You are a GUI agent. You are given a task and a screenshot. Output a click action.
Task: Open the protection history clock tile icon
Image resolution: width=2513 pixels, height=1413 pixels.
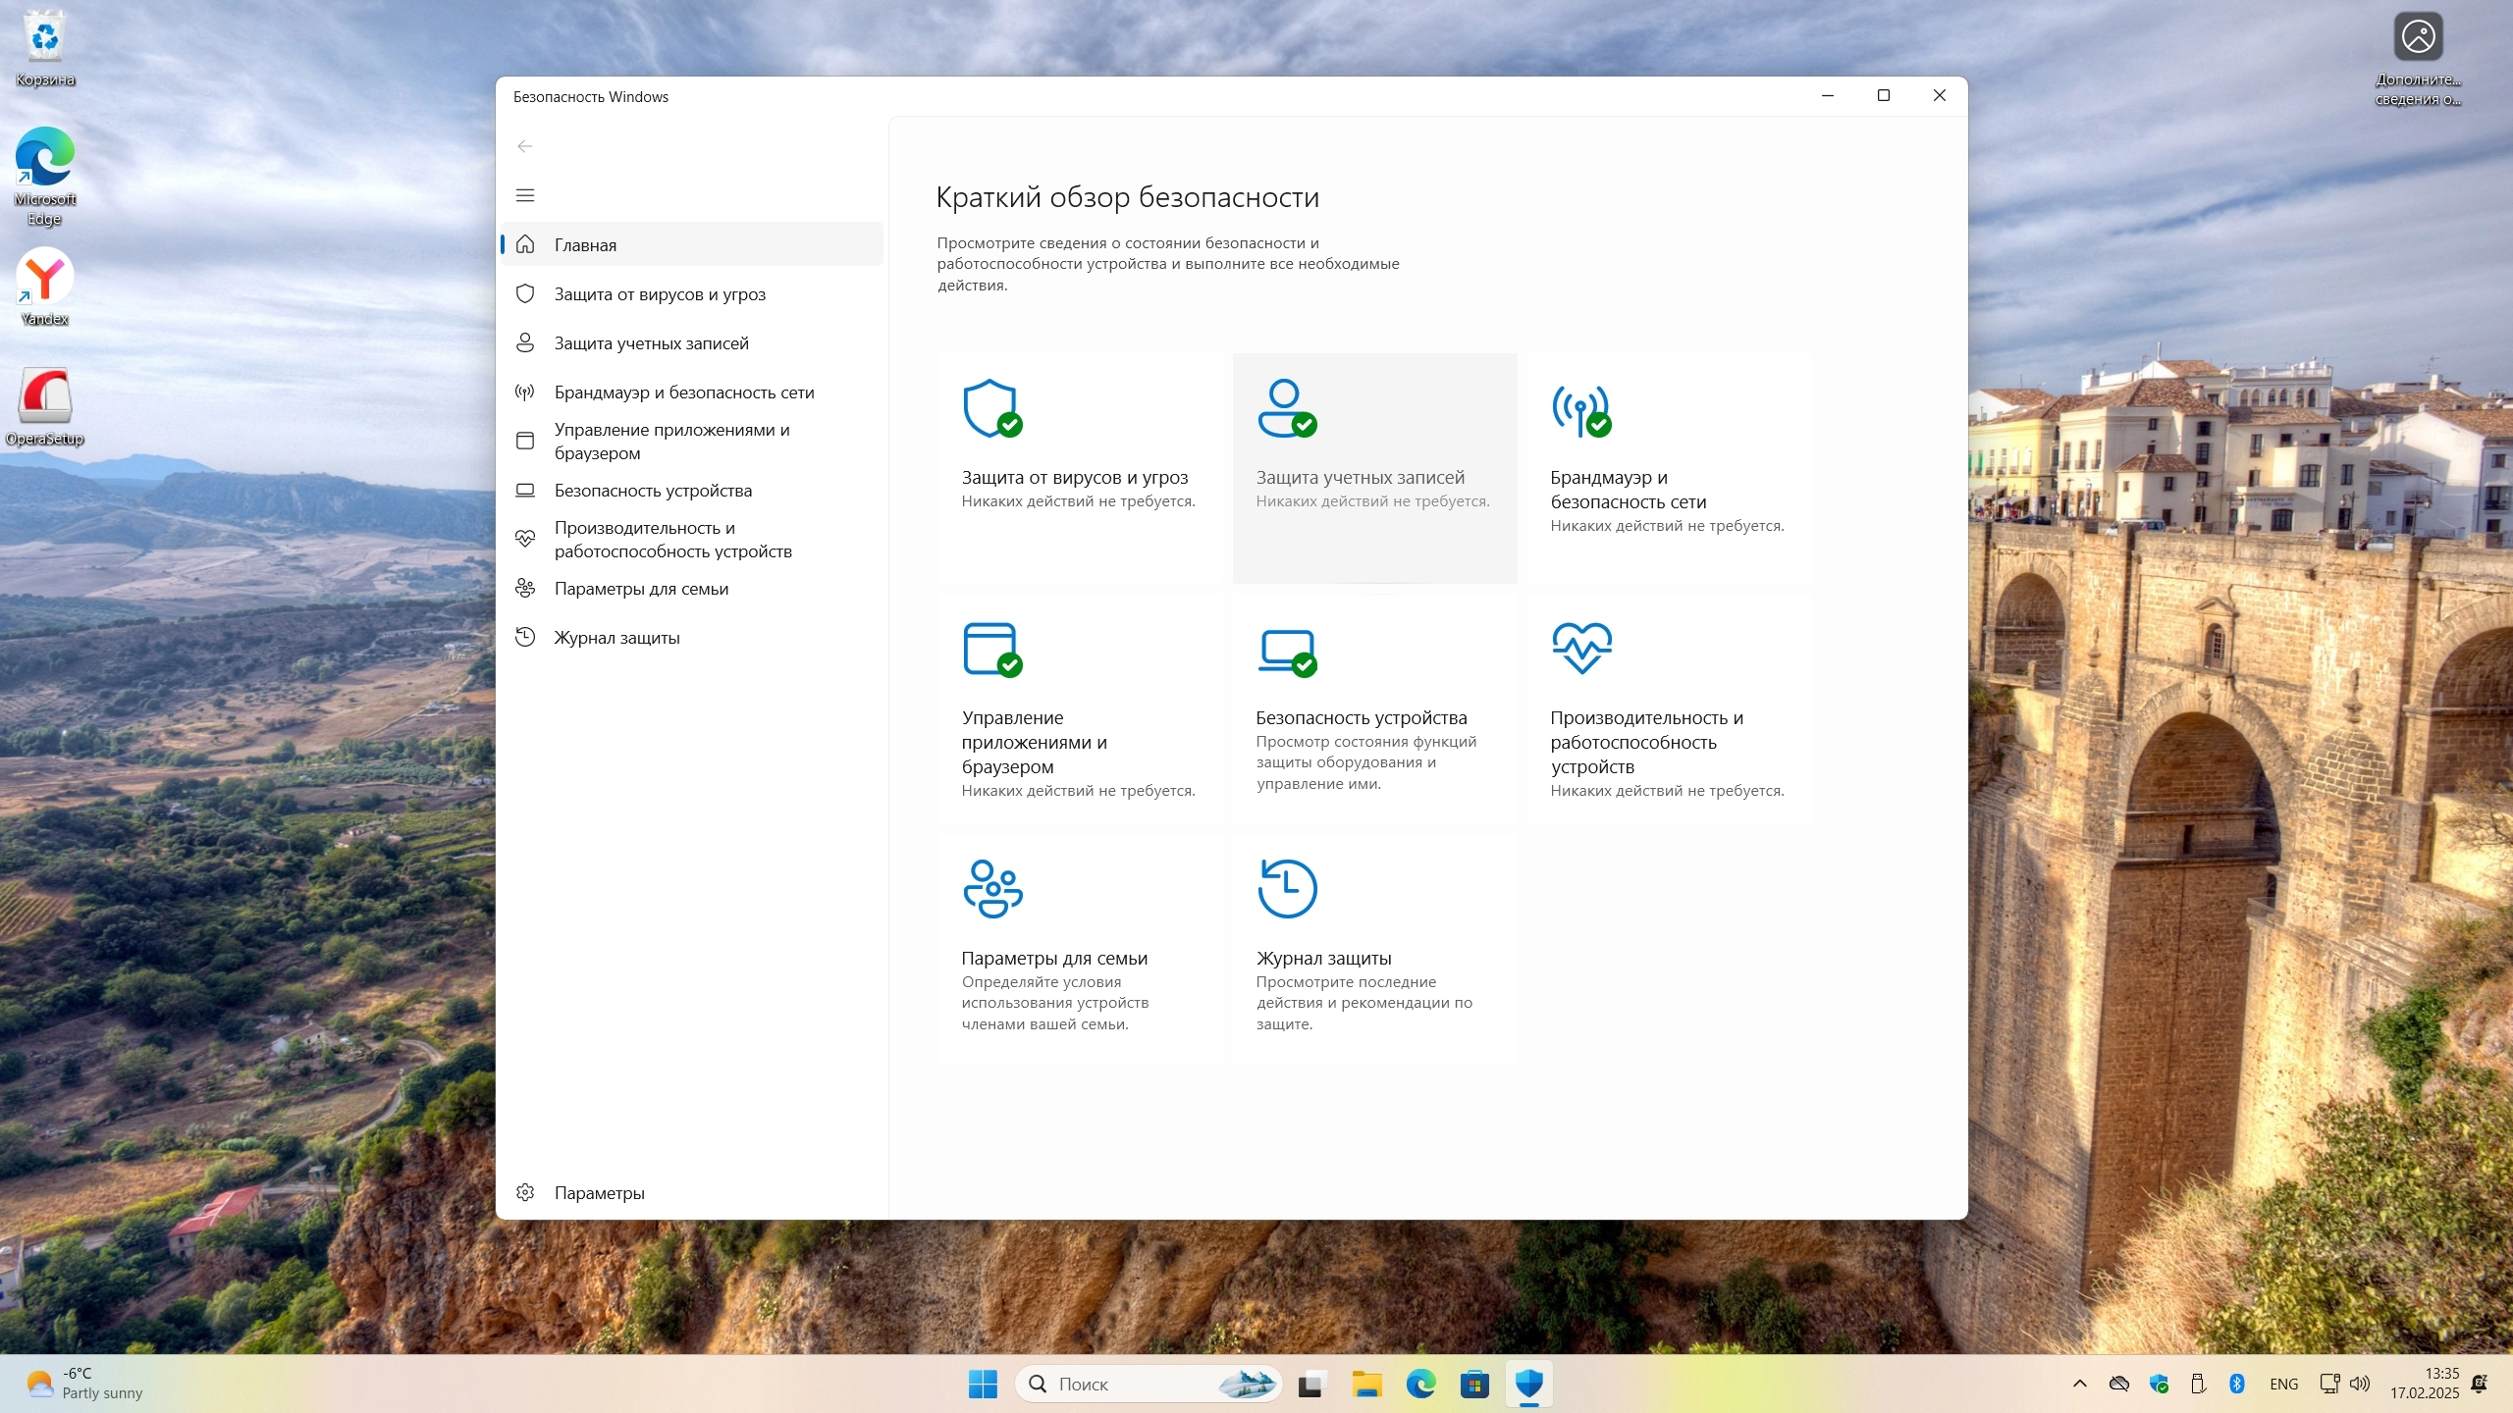[1286, 889]
